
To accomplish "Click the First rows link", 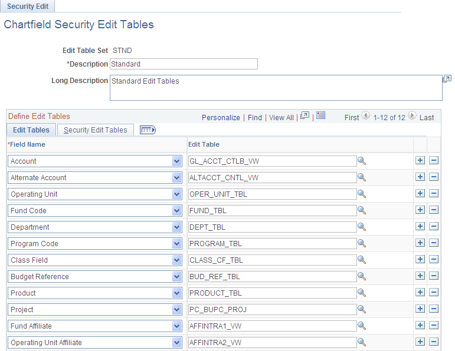I will point(352,118).
